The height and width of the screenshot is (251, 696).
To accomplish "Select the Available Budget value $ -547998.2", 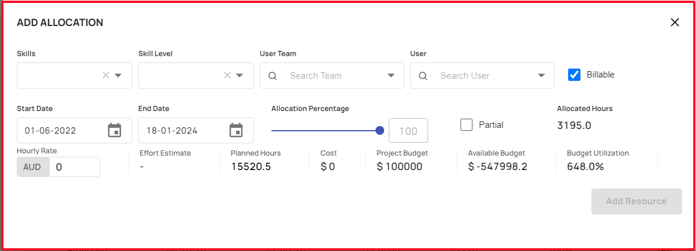I will 498,167.
